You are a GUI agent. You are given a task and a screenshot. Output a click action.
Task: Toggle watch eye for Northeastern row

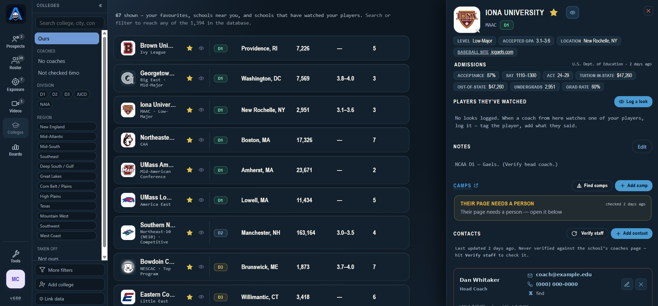[201, 140]
